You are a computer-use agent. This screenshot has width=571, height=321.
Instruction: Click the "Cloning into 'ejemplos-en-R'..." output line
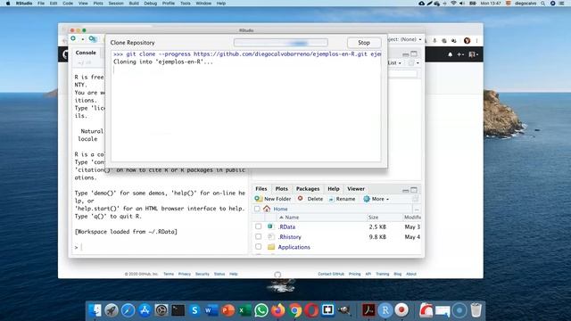click(162, 62)
